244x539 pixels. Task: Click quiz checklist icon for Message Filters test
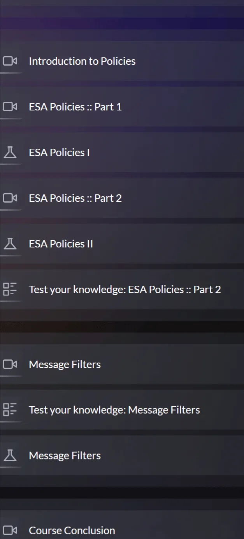(10, 410)
